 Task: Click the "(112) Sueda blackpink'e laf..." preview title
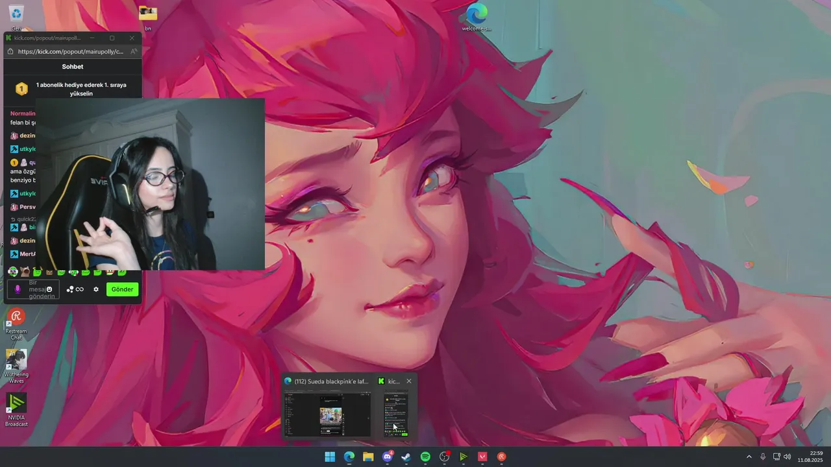click(331, 381)
